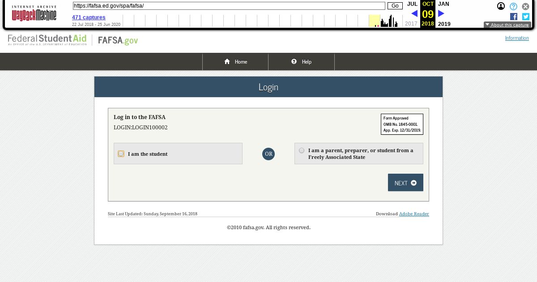Open Wayback help question mark icon

[513, 6]
